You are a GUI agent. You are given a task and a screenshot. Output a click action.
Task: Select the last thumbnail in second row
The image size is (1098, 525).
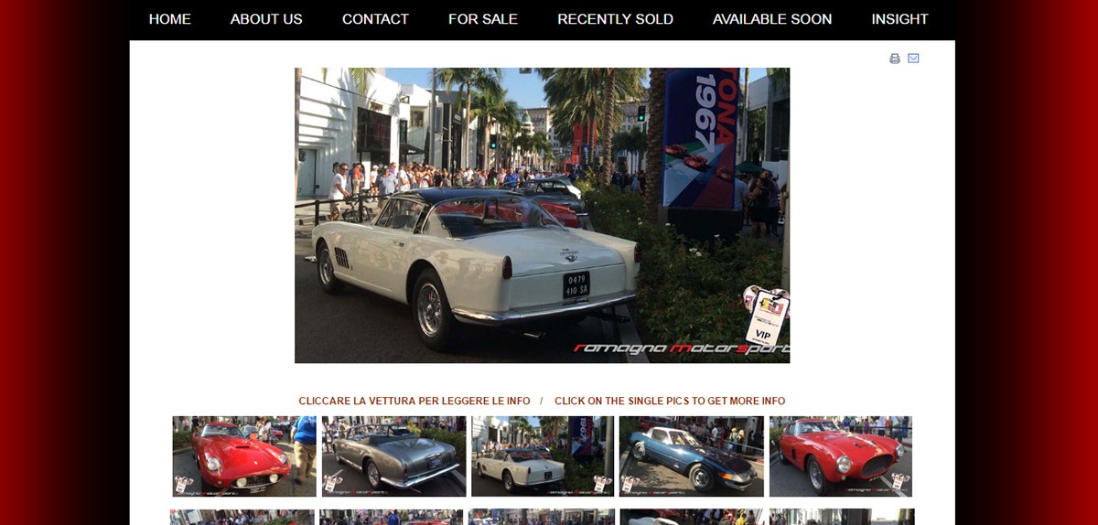coord(842,517)
